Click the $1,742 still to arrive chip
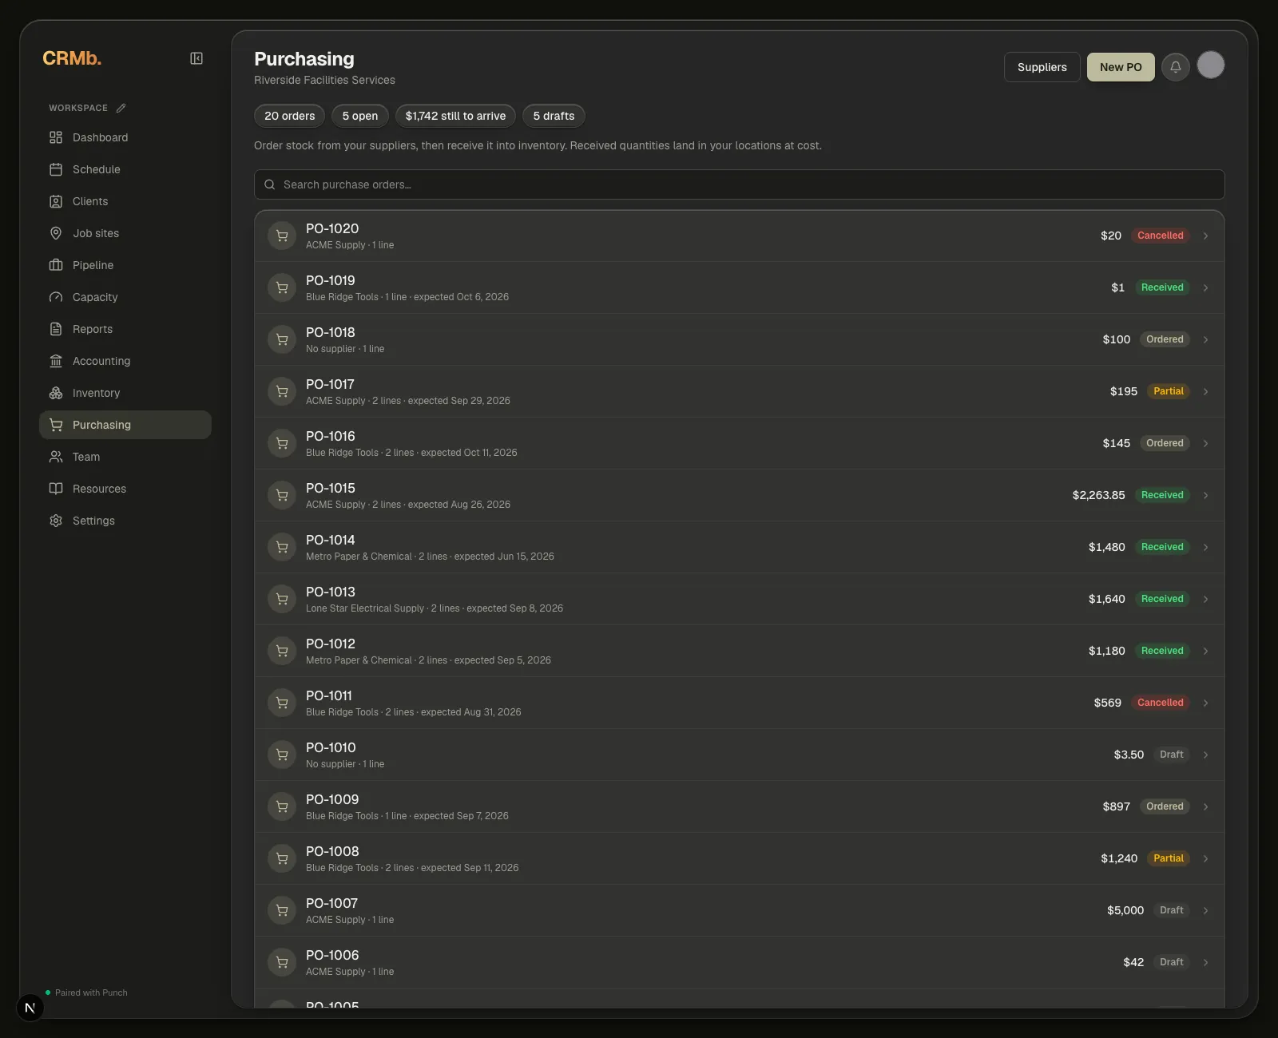Screen dimensions: 1278x1038 click(x=455, y=116)
